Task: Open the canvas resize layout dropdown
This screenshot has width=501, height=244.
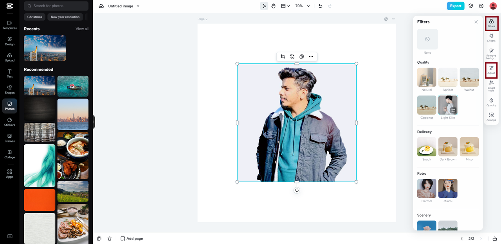Action: pyautogui.click(x=285, y=6)
